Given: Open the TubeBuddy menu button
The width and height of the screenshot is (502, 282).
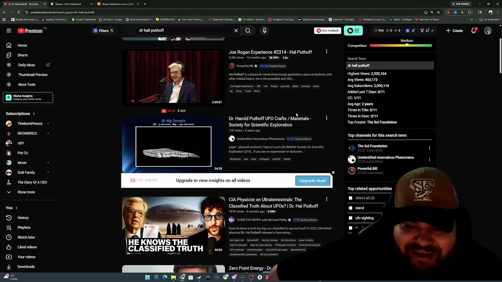Looking at the screenshot, I should pos(353,31).
